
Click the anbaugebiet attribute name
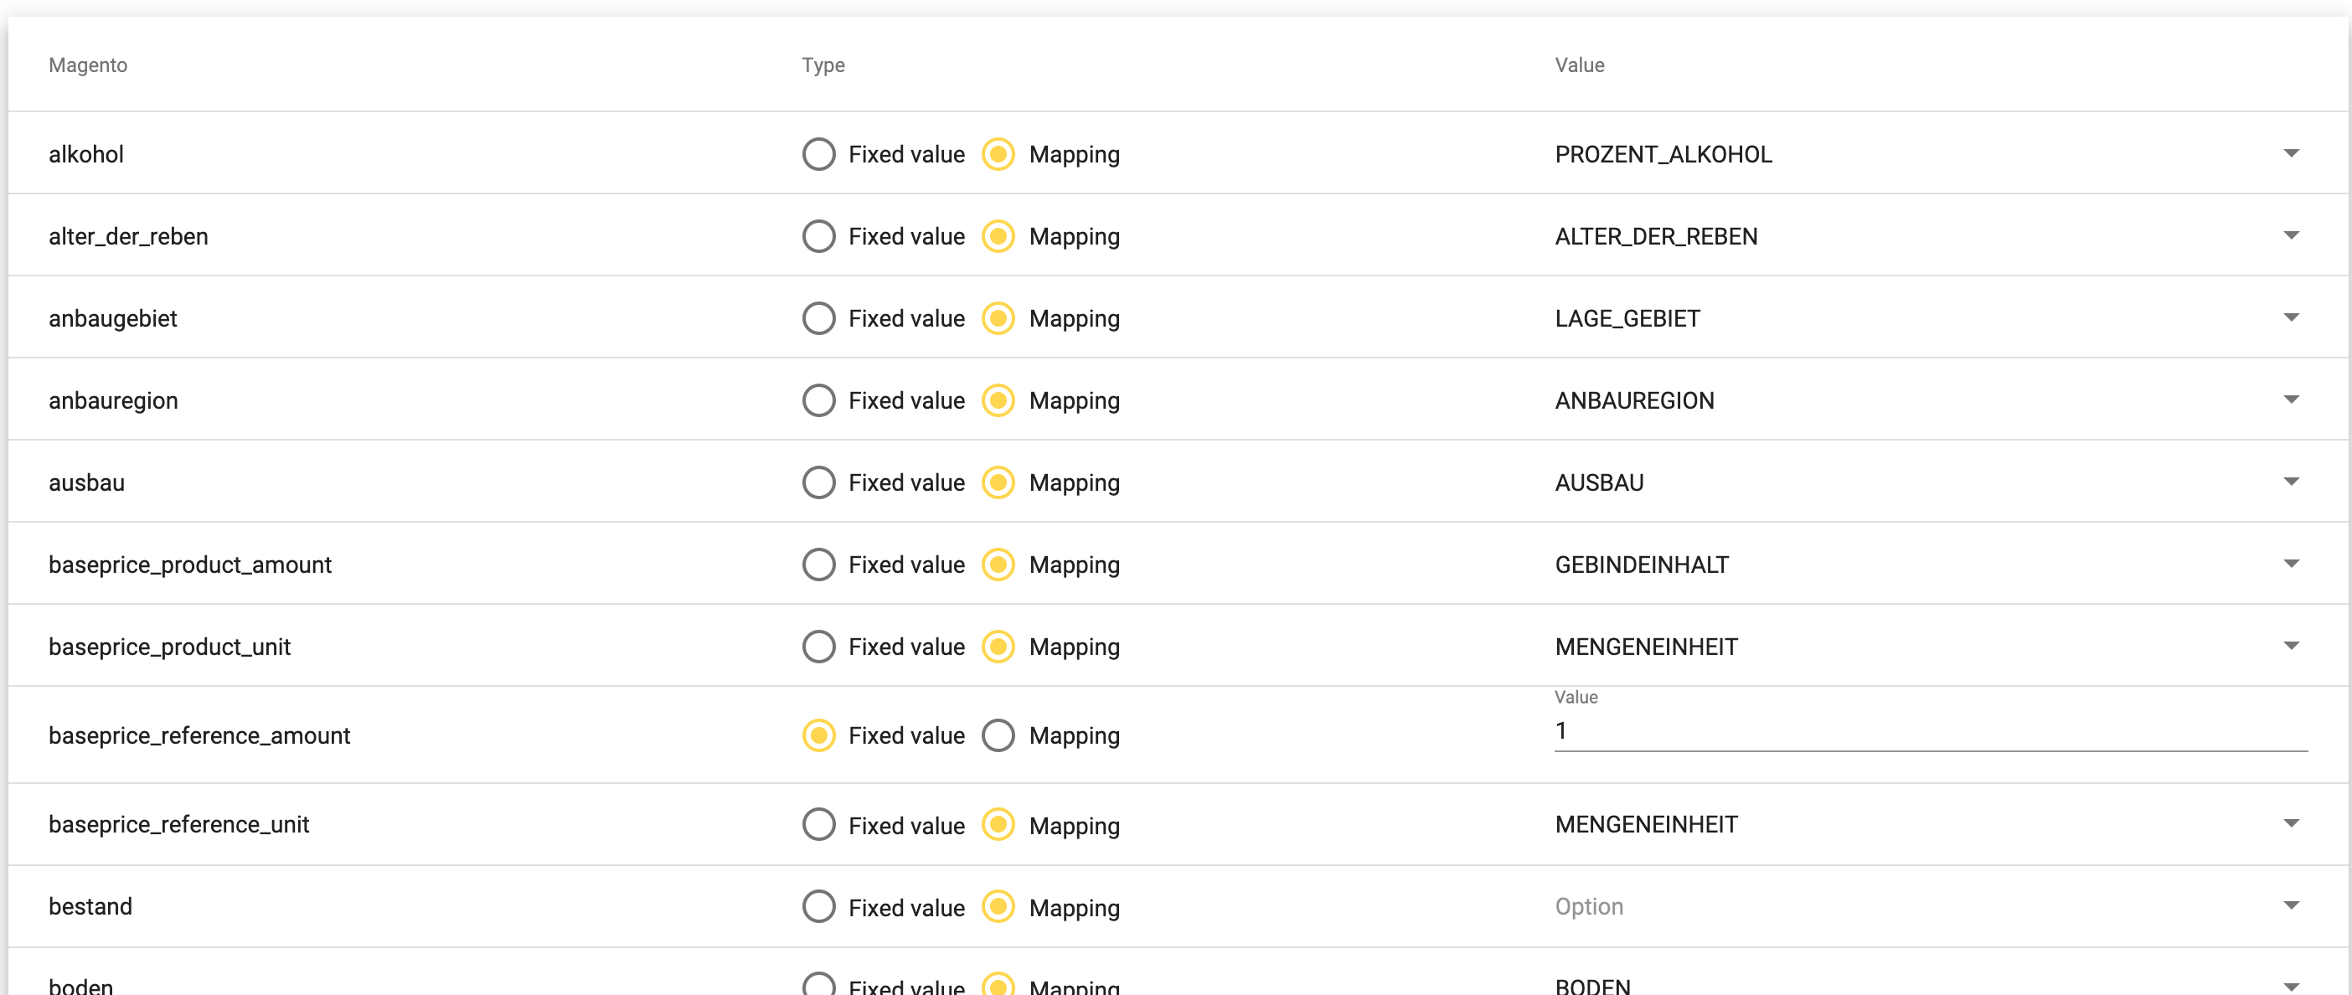pos(112,318)
